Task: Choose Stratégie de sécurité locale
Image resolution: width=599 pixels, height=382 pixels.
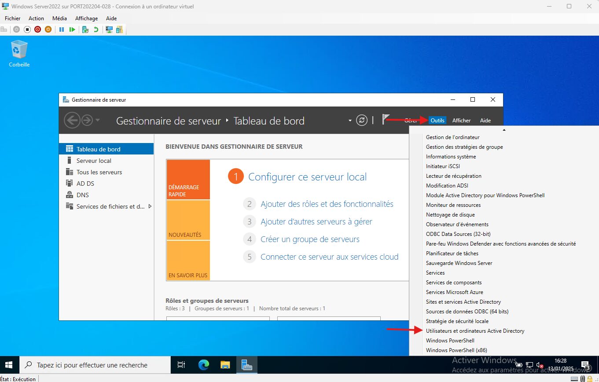Action: coord(457,321)
